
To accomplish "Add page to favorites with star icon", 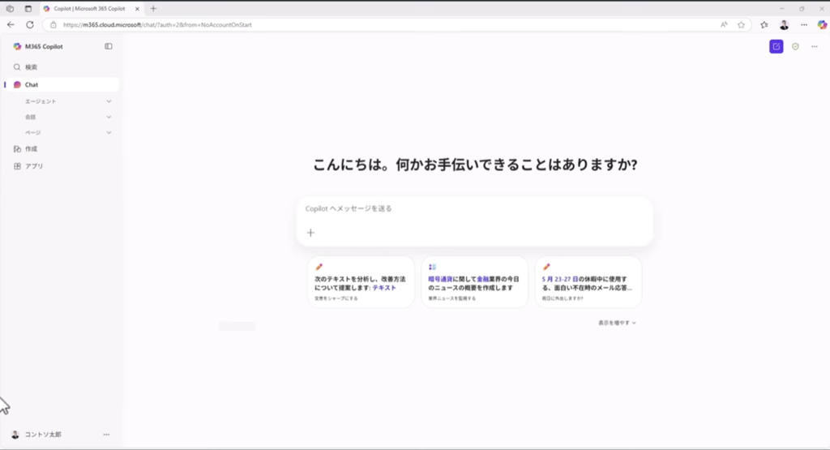I will coord(741,24).
